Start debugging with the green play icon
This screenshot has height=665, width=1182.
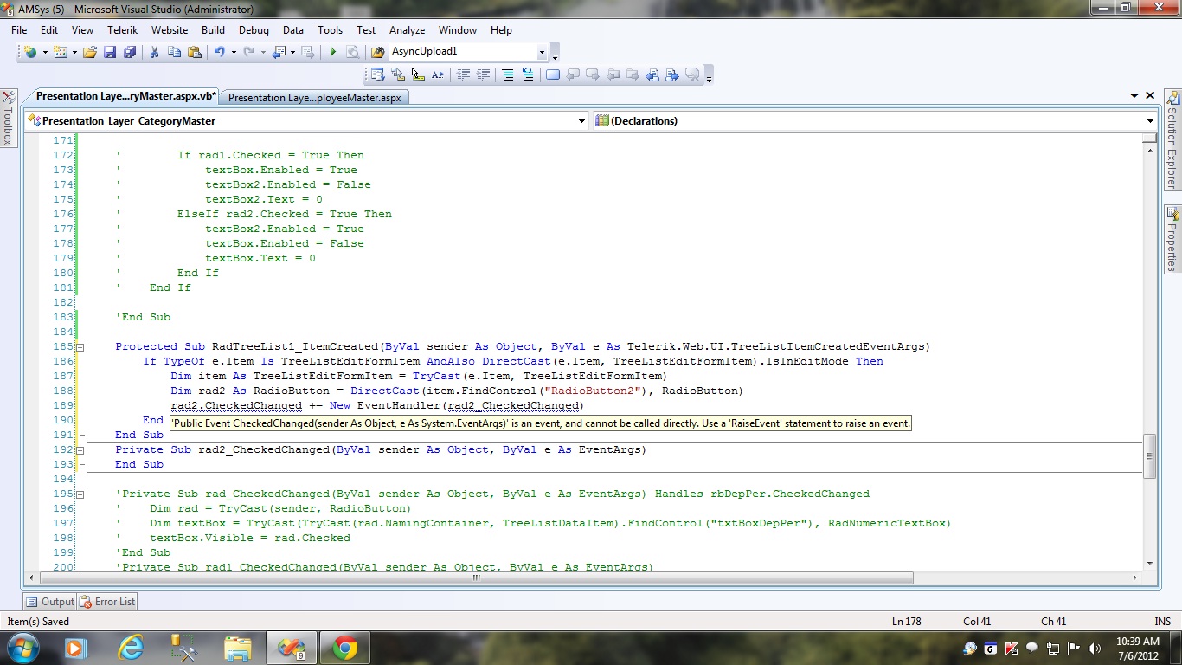(x=332, y=52)
